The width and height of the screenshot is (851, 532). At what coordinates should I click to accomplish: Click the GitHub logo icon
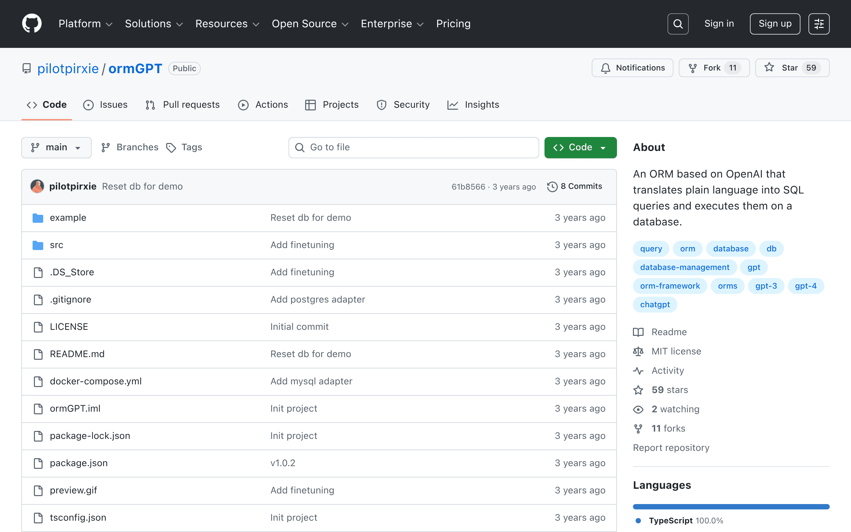[32, 24]
